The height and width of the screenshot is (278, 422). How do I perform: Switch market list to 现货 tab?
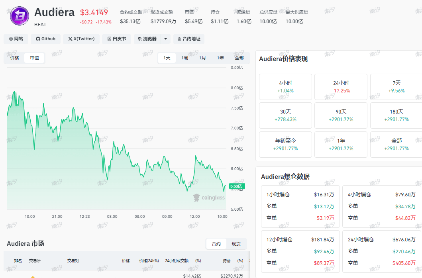click(236, 244)
